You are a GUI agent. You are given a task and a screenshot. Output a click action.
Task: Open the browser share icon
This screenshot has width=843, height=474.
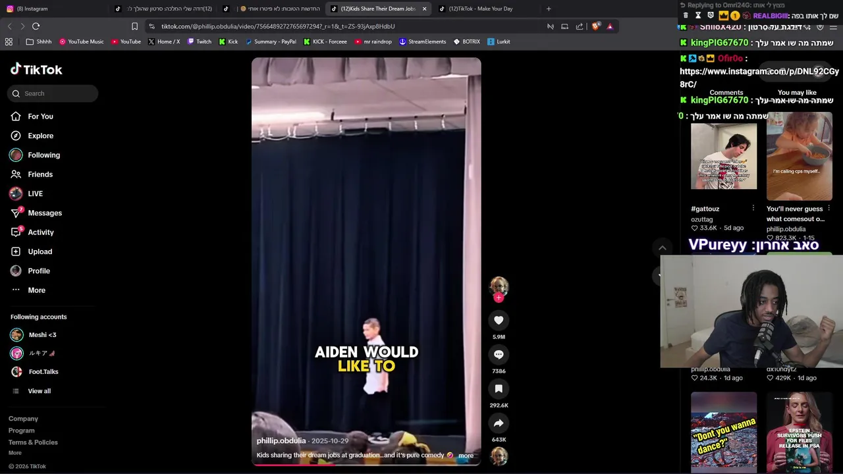(579, 26)
